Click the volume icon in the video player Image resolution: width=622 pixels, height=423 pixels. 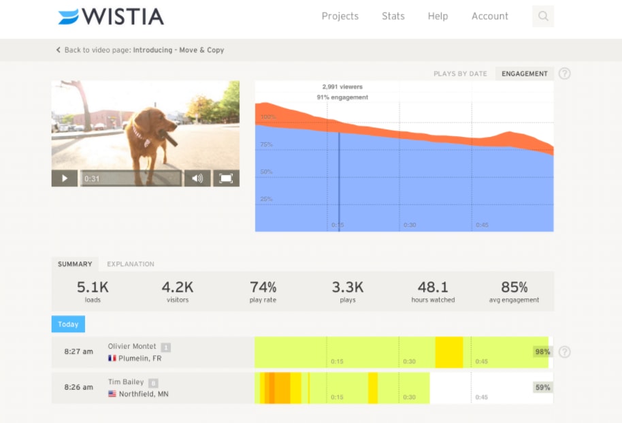click(x=197, y=178)
